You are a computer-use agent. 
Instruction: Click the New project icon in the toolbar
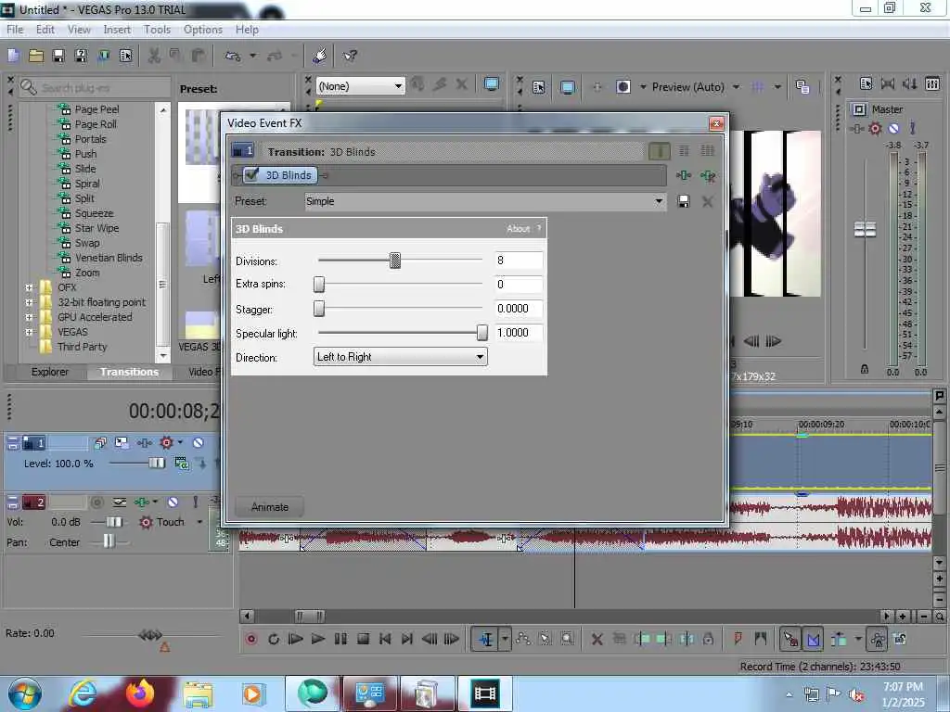click(14, 56)
